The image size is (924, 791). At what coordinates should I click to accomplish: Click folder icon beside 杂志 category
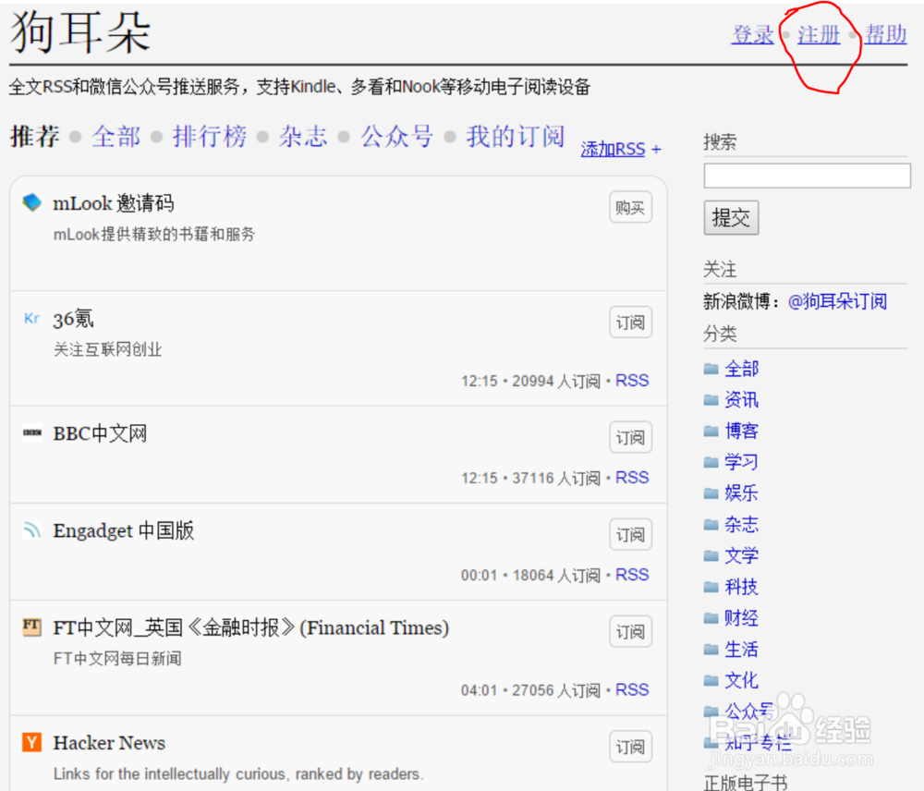[711, 525]
